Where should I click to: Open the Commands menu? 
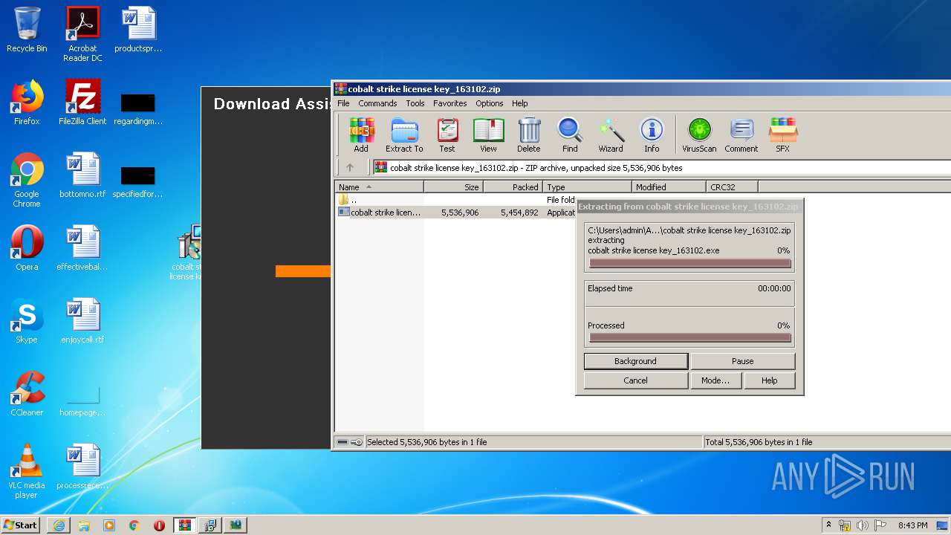coord(377,103)
